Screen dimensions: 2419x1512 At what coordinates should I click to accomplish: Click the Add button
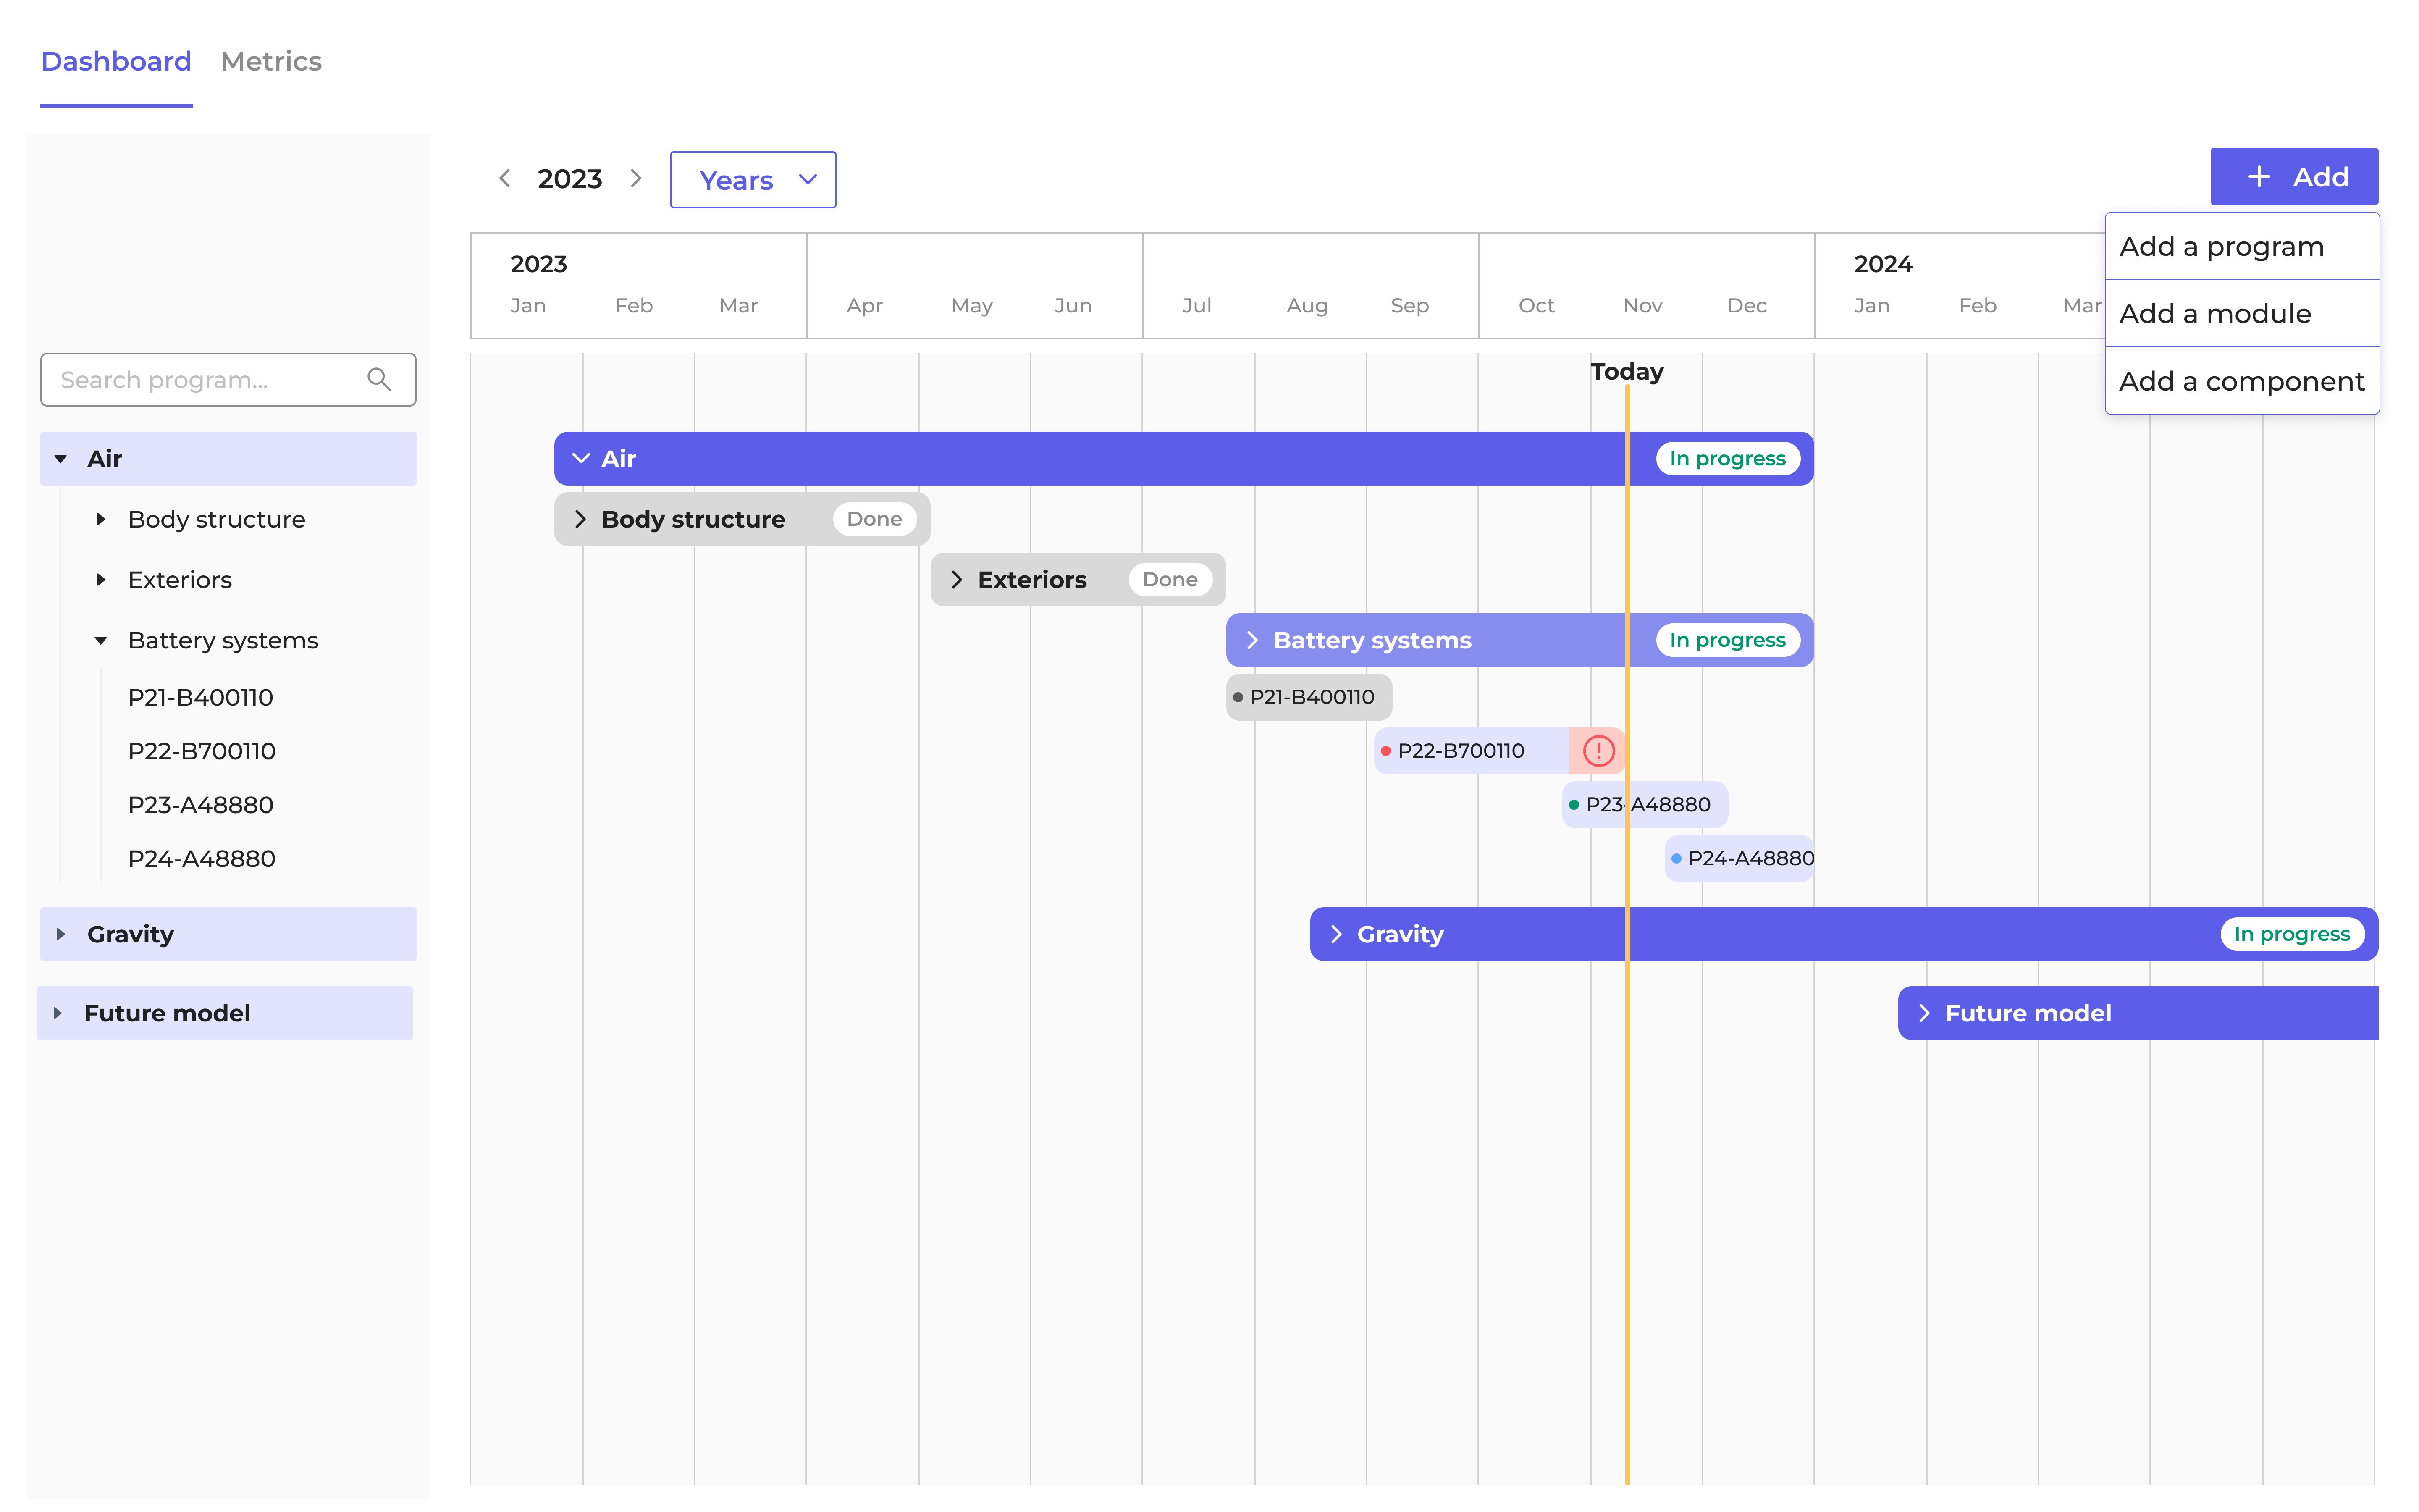tap(2293, 177)
